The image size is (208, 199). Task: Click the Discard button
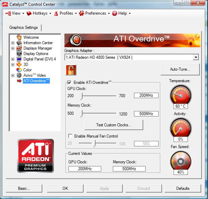click(144, 188)
